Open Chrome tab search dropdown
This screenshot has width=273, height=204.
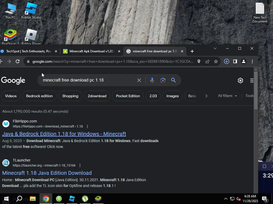click(215, 48)
